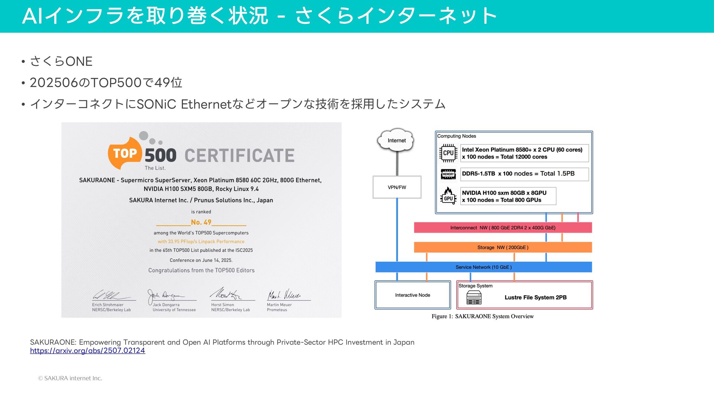Viewport: 714px width, 402px height.
Task: Click the SAKURAONE paper title text
Action: 222,342
